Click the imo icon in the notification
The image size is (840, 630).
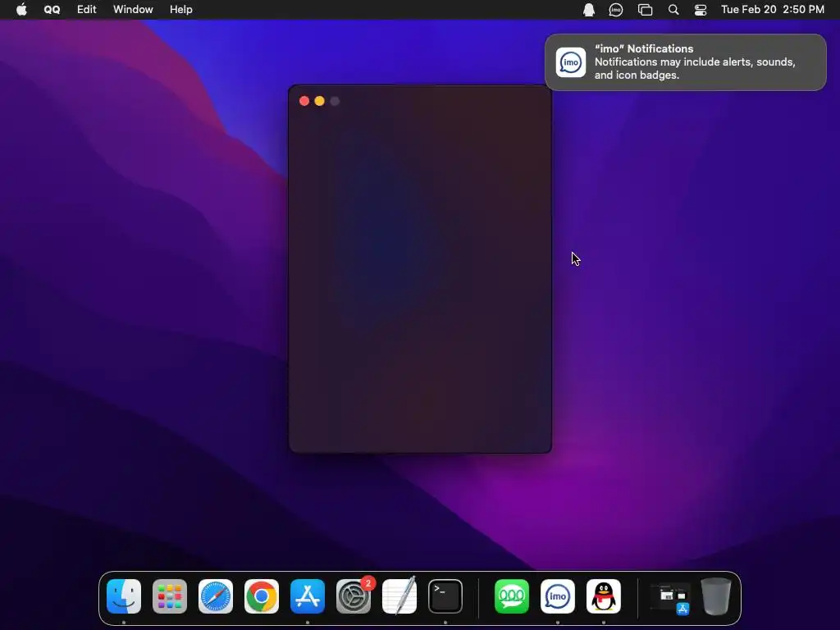pyautogui.click(x=571, y=62)
